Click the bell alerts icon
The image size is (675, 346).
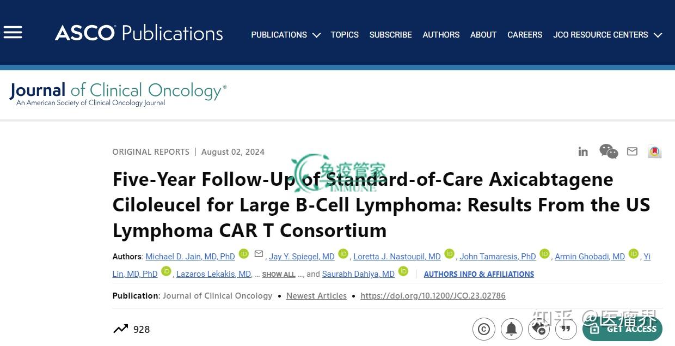pos(512,329)
